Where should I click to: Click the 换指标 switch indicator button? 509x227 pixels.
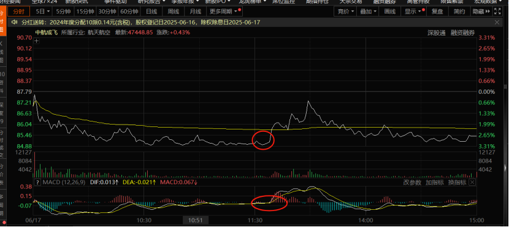click(x=457, y=182)
